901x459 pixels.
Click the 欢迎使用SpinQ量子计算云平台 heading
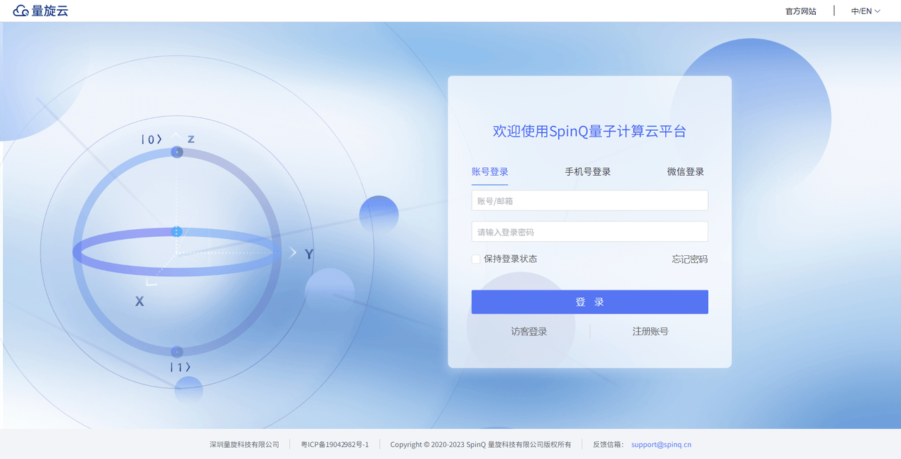(x=589, y=131)
